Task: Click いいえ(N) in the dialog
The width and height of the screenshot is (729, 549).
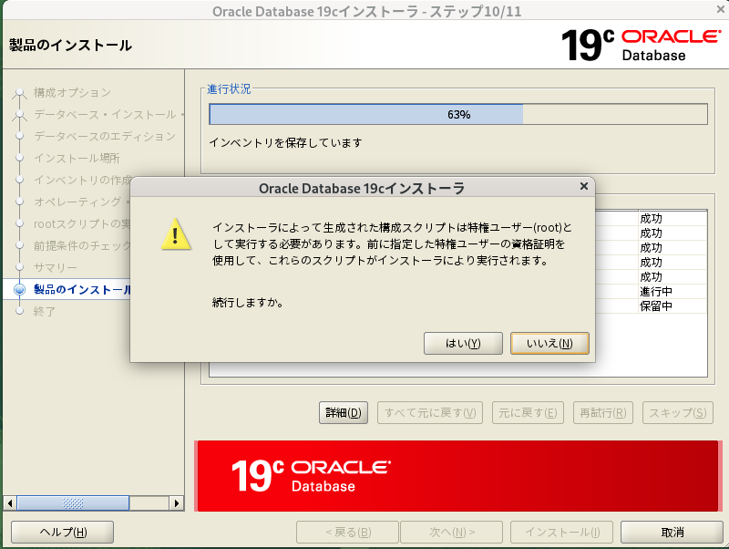Action: (549, 344)
